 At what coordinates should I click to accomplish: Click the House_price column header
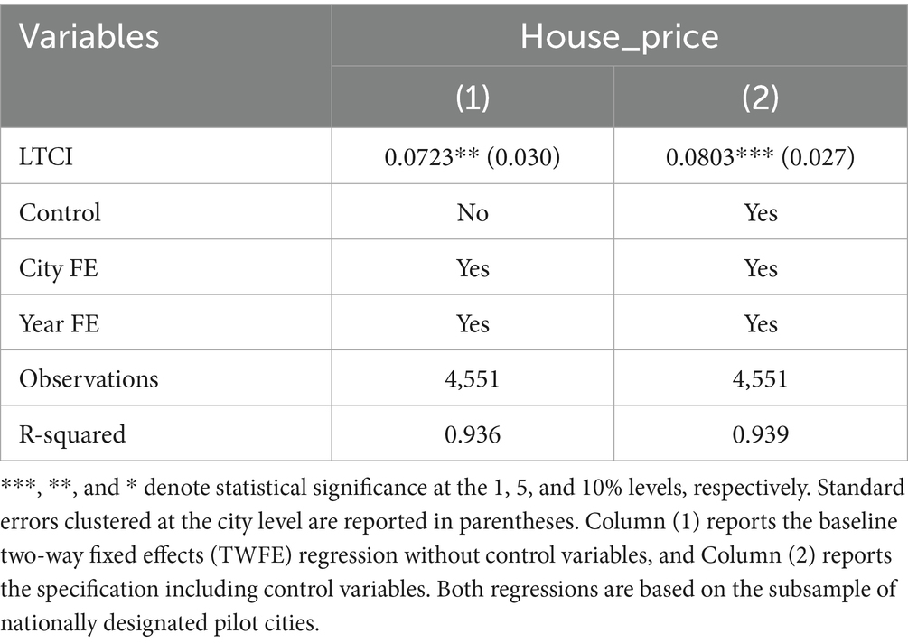pyautogui.click(x=619, y=37)
